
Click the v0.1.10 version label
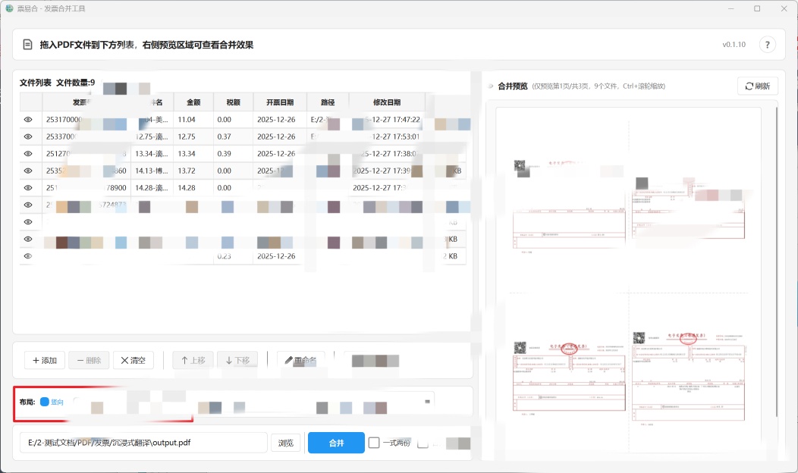coord(734,45)
